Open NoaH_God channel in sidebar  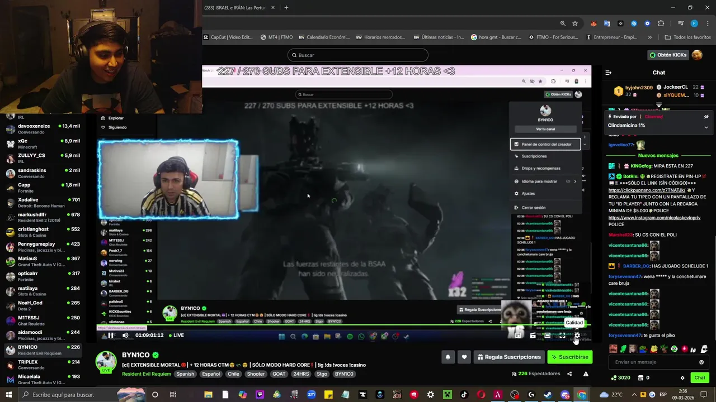pos(43,305)
